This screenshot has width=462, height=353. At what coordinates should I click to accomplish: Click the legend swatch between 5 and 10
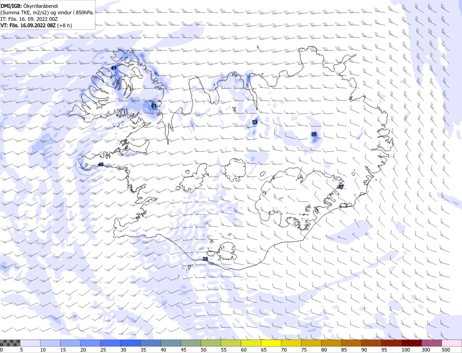point(30,343)
